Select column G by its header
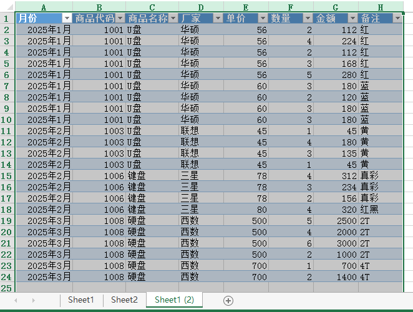413x312 pixels. click(336, 6)
